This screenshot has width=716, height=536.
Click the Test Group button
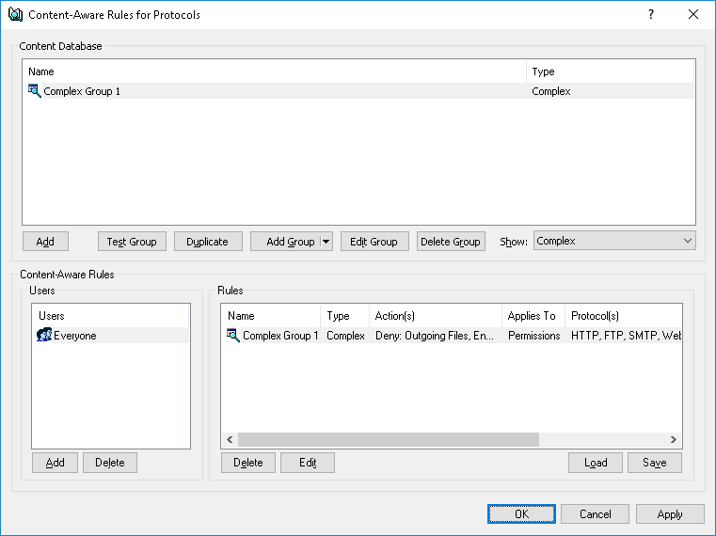132,242
